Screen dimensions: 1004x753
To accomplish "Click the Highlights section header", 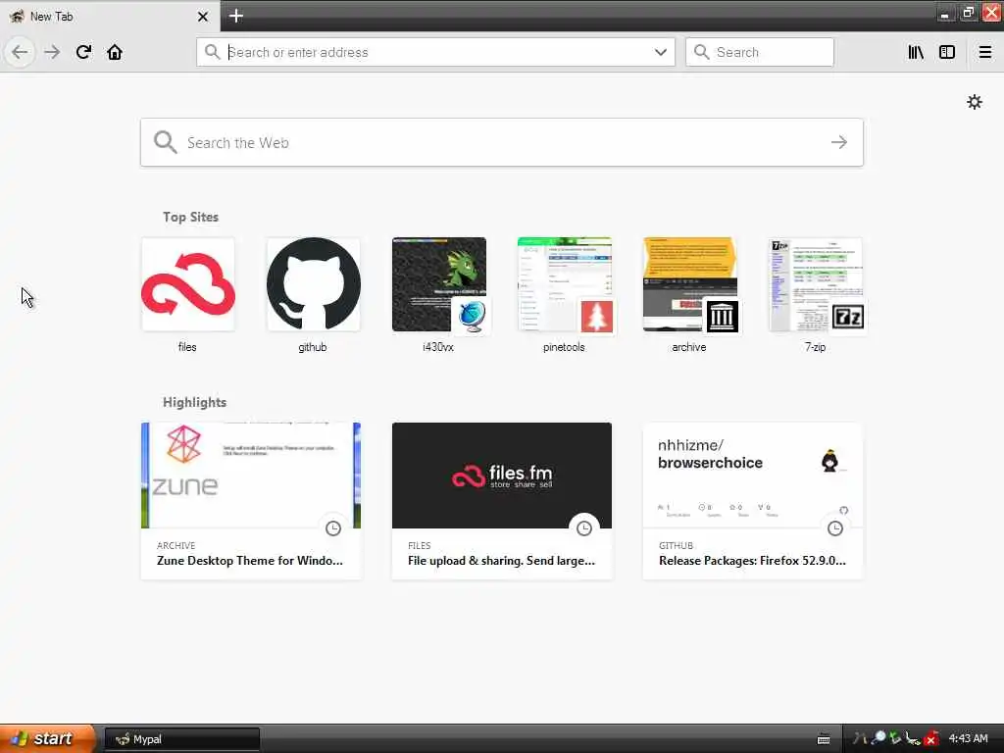I will pyautogui.click(x=195, y=402).
